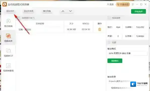Click the 大小 column header
This screenshot has width=150, height=91.
tap(71, 24)
